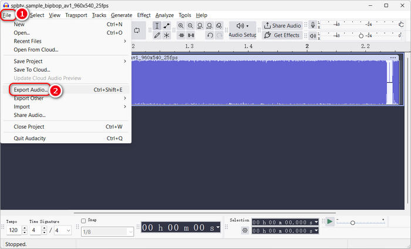Open the Analyze menu

[x=164, y=15]
